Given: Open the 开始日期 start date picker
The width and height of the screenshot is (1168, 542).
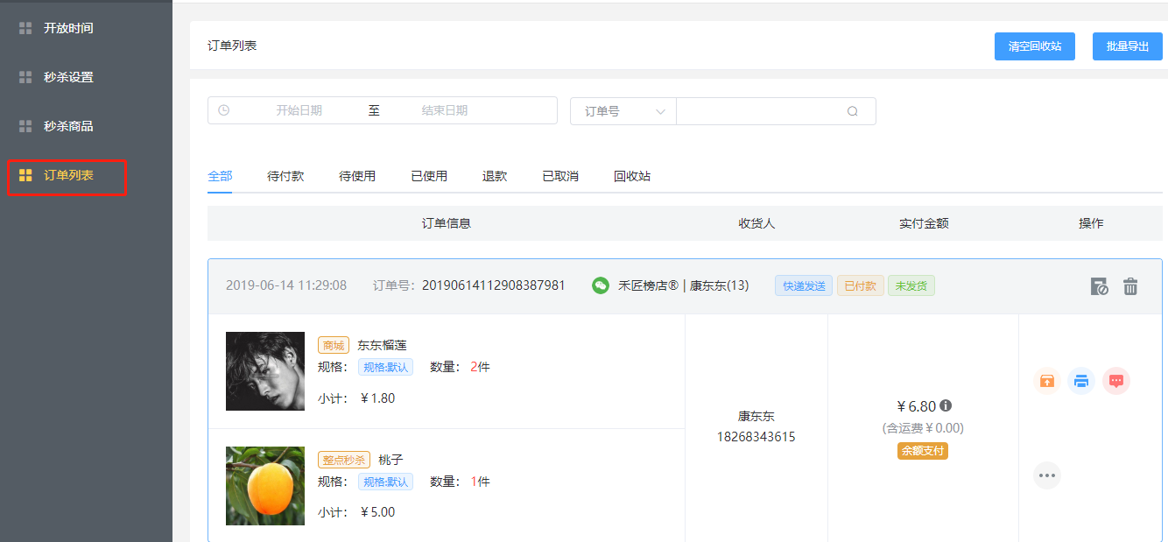Looking at the screenshot, I should coord(299,110).
